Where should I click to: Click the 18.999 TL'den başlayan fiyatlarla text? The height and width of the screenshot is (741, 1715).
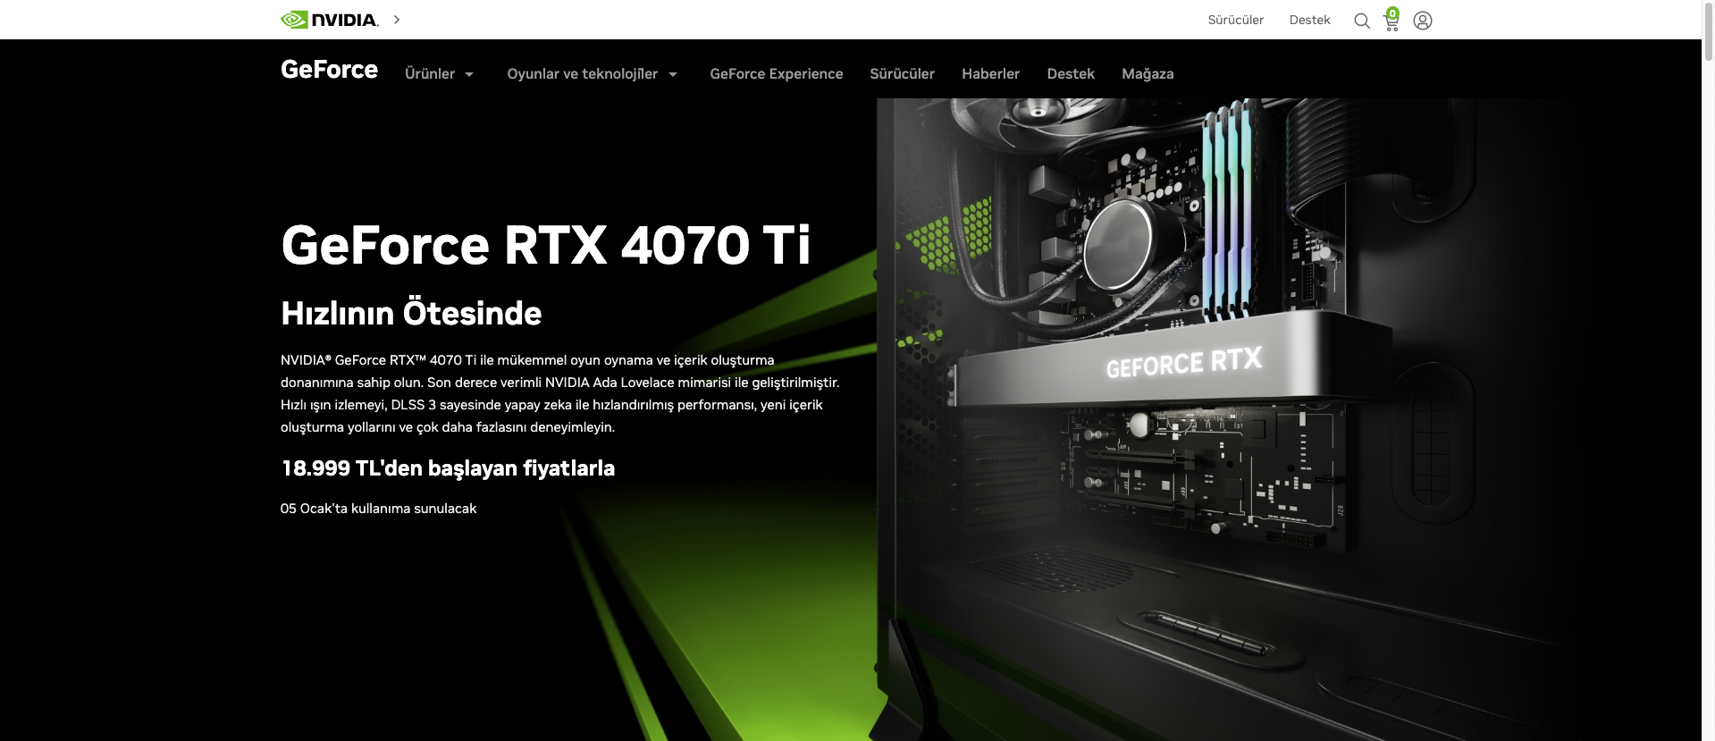click(448, 468)
